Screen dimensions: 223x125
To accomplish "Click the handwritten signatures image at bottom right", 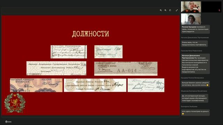I will point(146,85).
